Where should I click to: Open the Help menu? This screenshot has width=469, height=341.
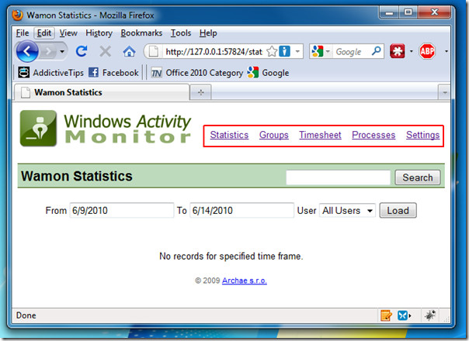(x=208, y=33)
